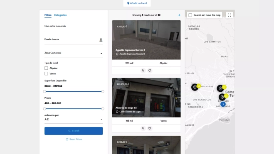Screen dimensions: 274x154
Task: Click the map fullscreen icon
Action: (x=230, y=15)
